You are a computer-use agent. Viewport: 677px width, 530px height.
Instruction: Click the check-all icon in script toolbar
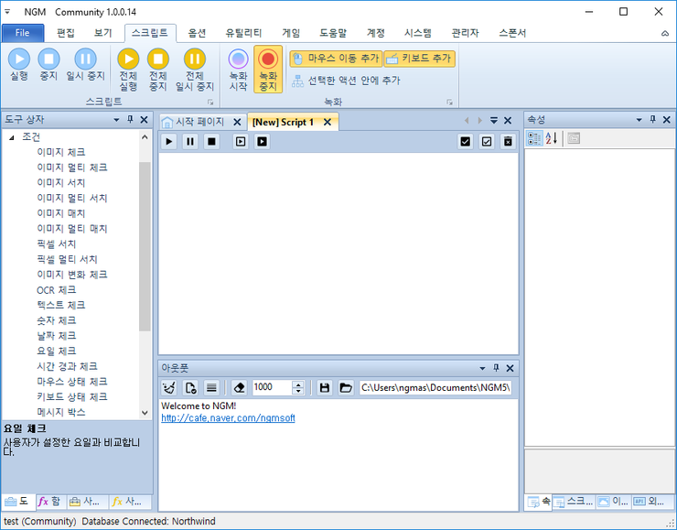[465, 142]
